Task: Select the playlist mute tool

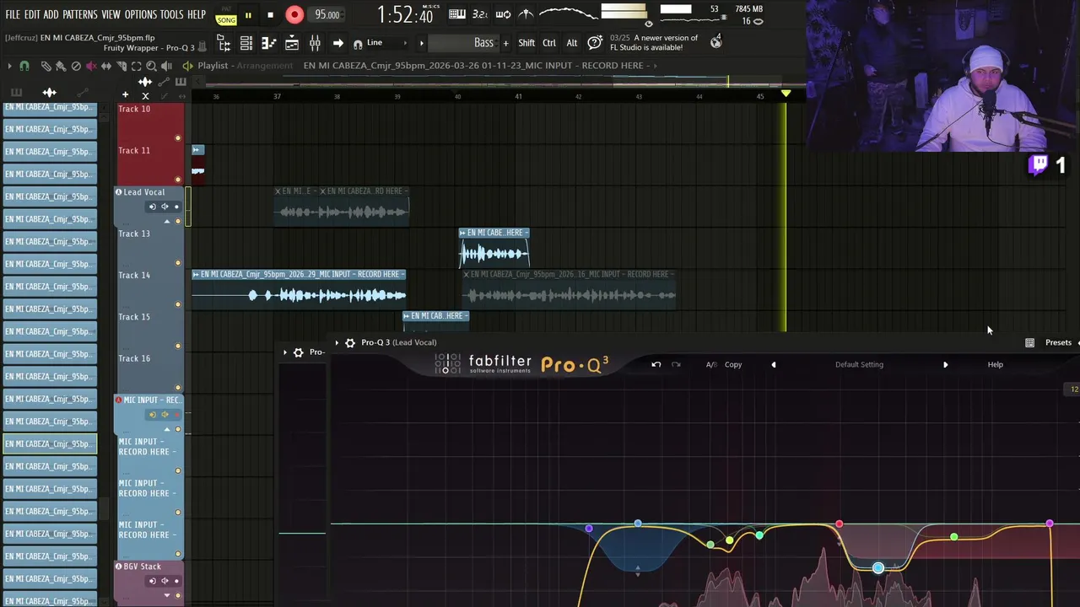Action: [x=91, y=66]
